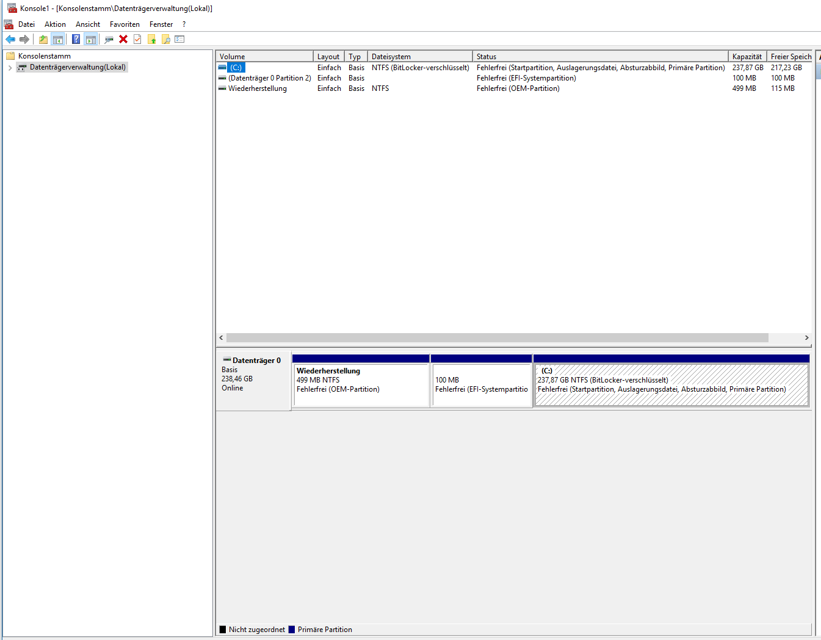Click the Datenträger 0 Partition 2 drive icon
This screenshot has width=821, height=640.
tap(222, 78)
